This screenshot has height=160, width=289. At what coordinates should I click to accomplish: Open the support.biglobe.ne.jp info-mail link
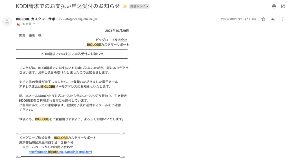pos(60,152)
